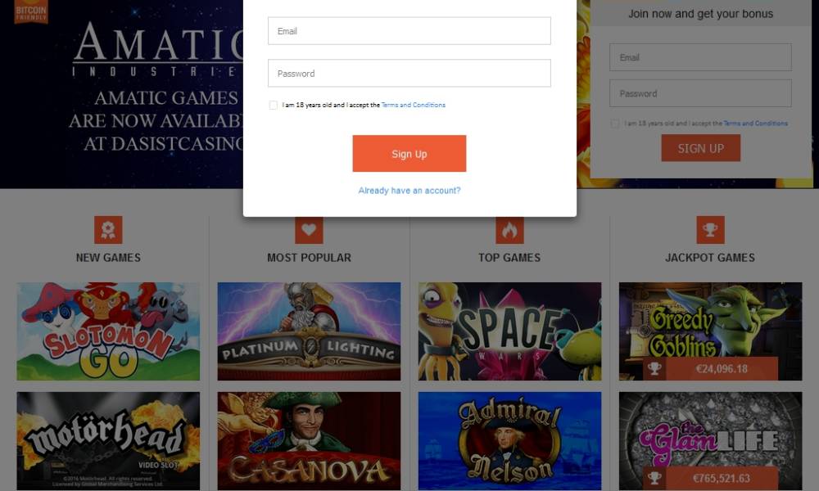Open the Admiral Nelson game thumbnail
The width and height of the screenshot is (819, 491).
[509, 441]
